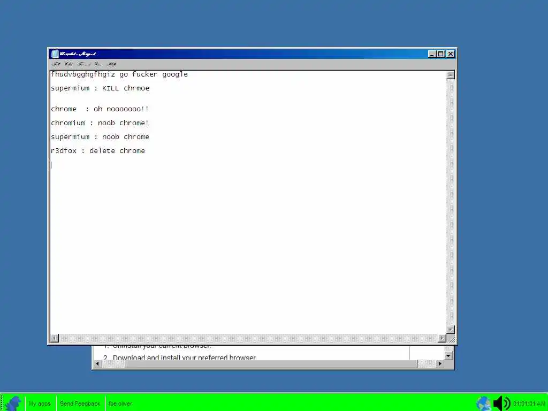The height and width of the screenshot is (411, 548).
Task: Click Notepad's horizontal scrollbar left arrow
Action: pos(55,338)
